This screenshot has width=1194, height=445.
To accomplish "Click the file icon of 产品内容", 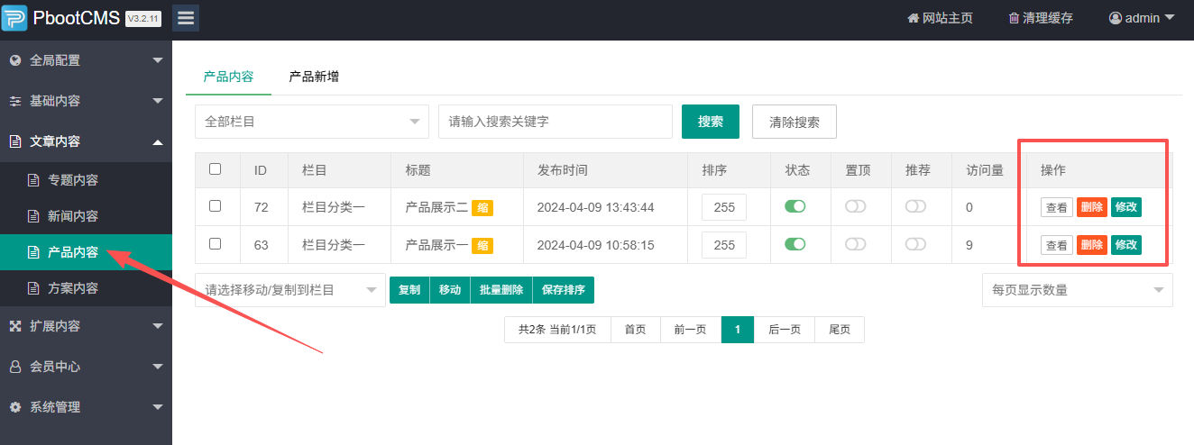I will click(x=33, y=252).
